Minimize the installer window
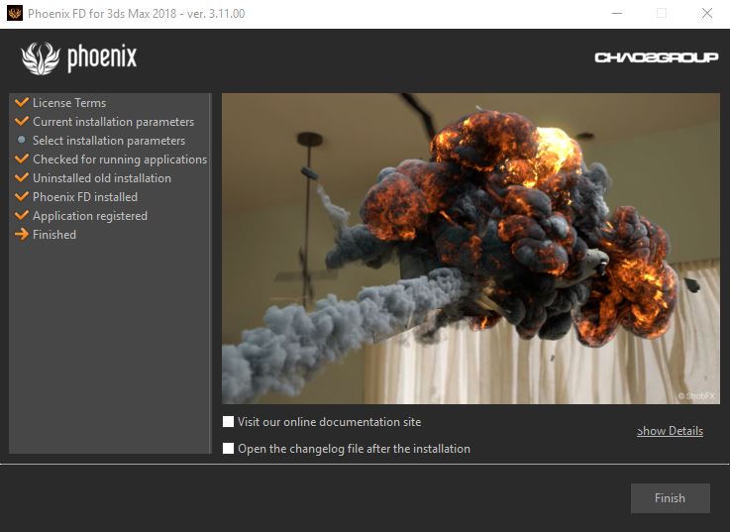 (x=615, y=14)
